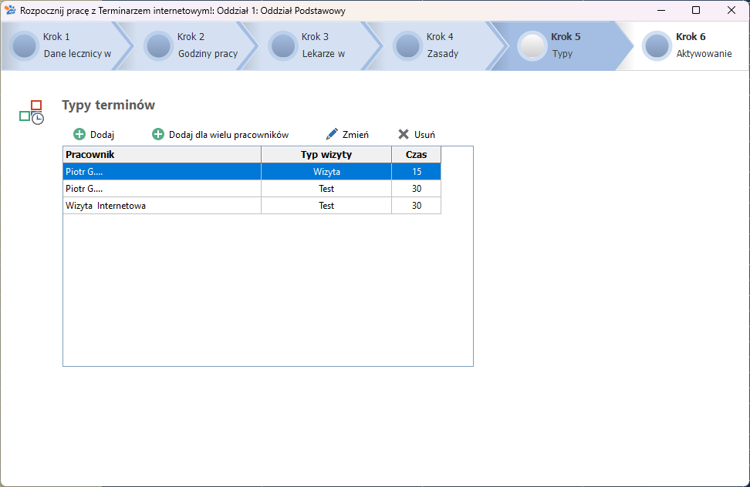Click the pencil icon for Zmień
The width and height of the screenshot is (750, 487).
[x=332, y=135]
